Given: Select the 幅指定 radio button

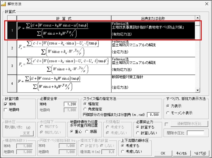Looking at the screenshot, I should (85, 104).
